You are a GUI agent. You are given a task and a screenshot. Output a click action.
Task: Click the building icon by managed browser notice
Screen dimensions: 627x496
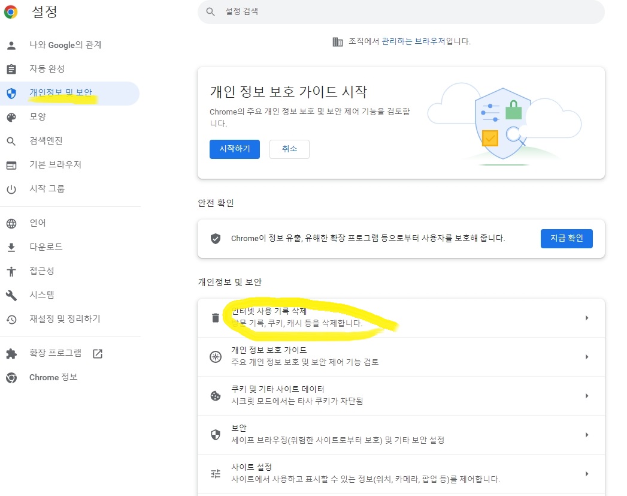click(x=338, y=41)
